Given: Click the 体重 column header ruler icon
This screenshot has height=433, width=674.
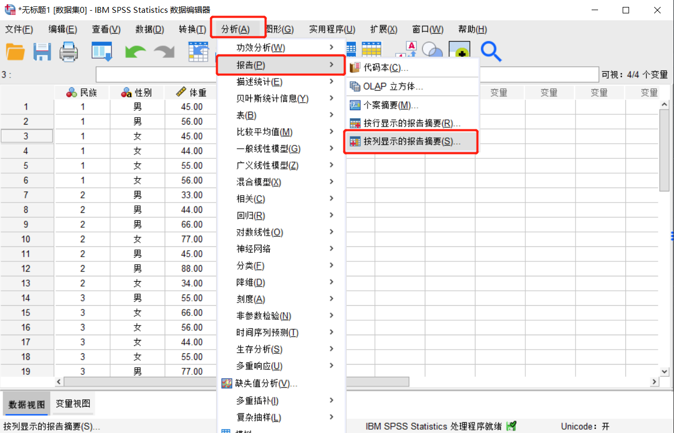Looking at the screenshot, I should coord(181,92).
